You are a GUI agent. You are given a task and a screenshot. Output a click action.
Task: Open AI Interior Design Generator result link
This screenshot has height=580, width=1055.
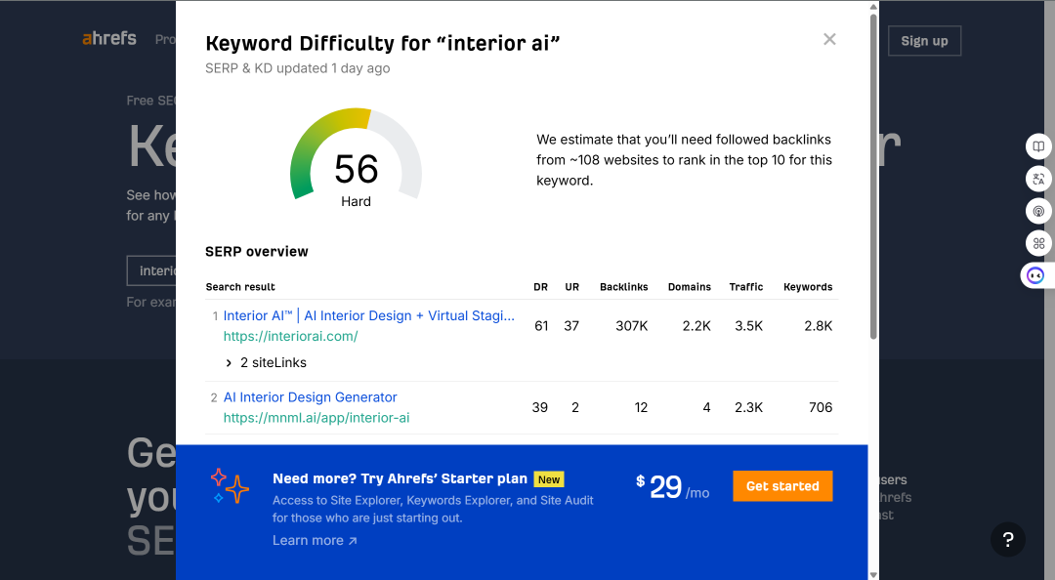pyautogui.click(x=311, y=397)
